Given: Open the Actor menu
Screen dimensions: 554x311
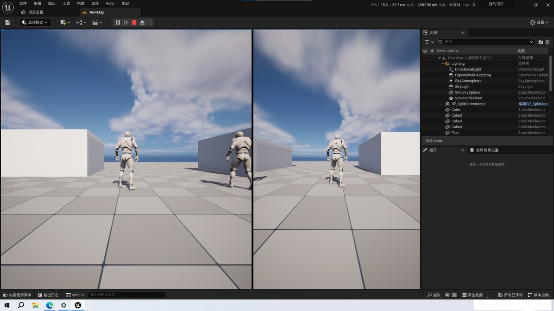Looking at the screenshot, I should [x=110, y=3].
